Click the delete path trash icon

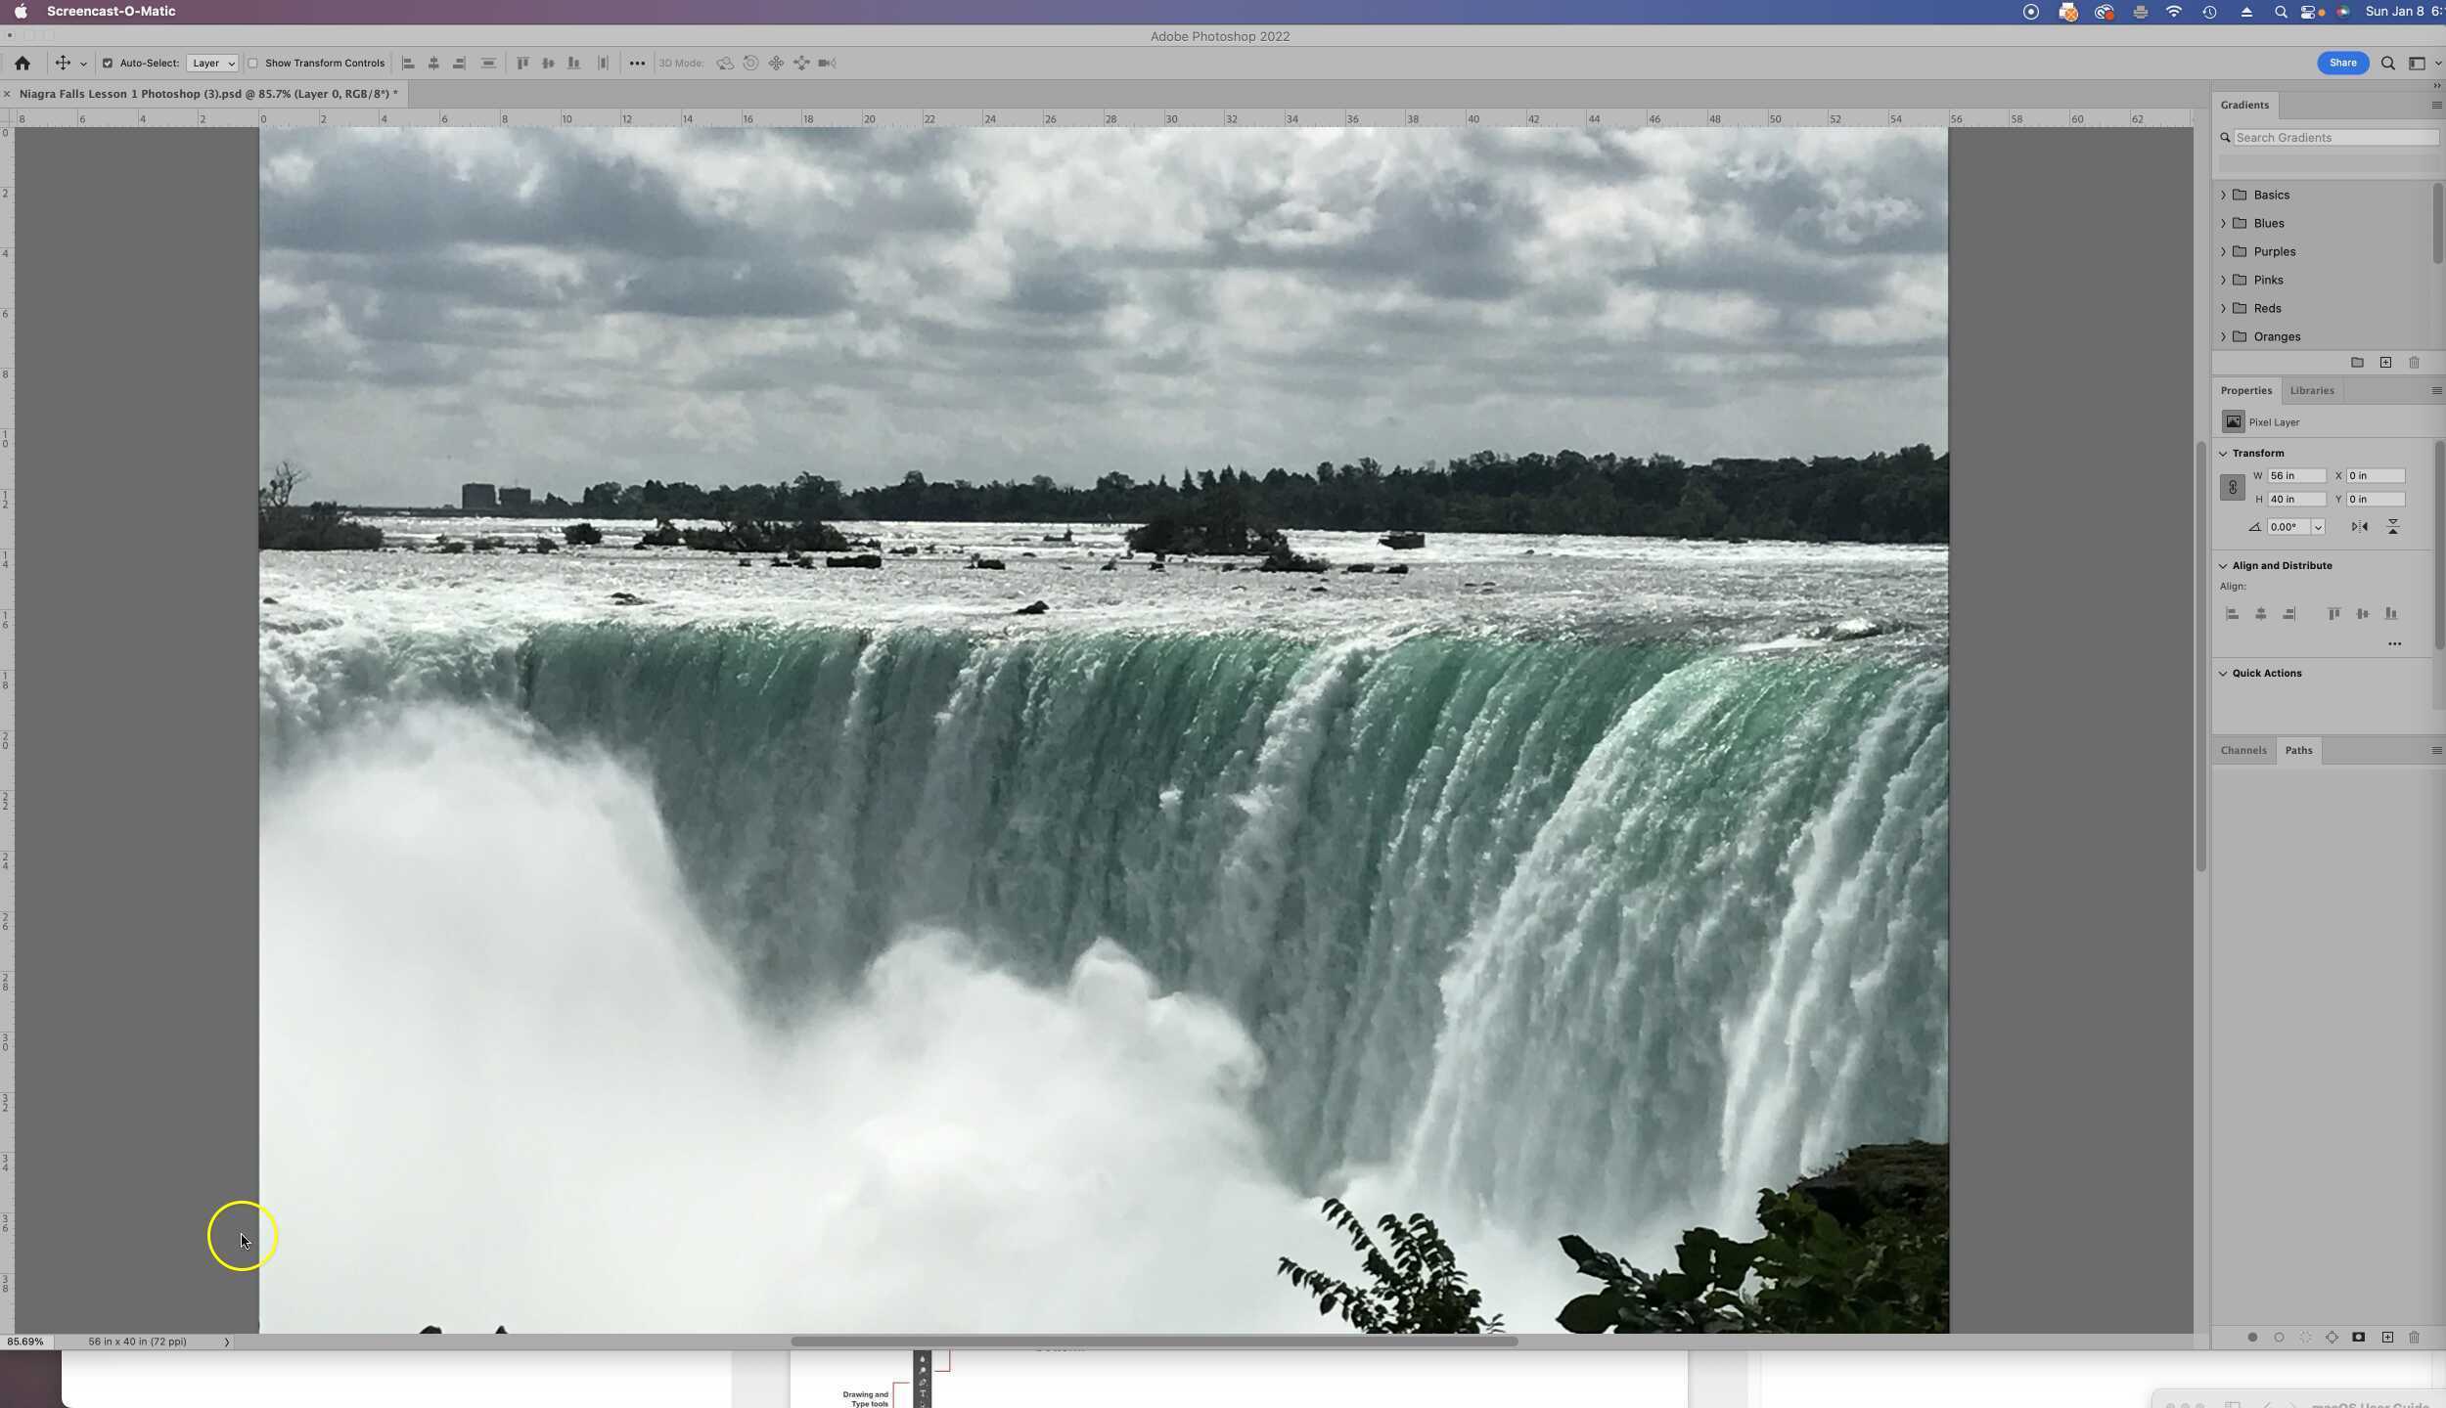(x=2415, y=1338)
